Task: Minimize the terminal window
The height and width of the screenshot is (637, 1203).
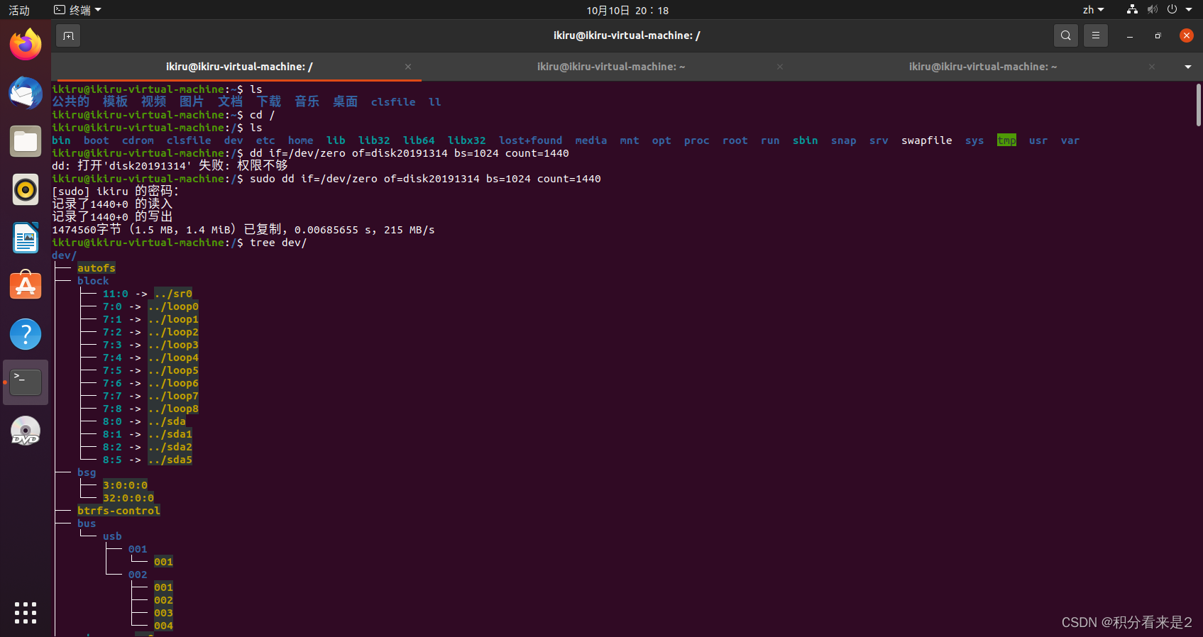Action: tap(1129, 35)
